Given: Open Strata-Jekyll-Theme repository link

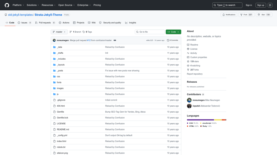Looking at the screenshot, I should 48,15.
